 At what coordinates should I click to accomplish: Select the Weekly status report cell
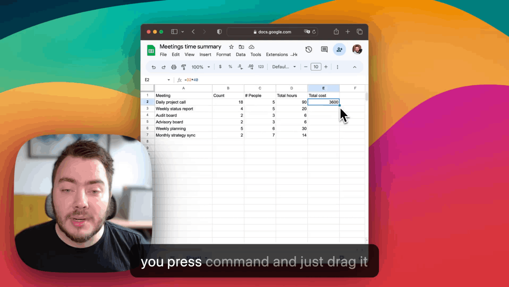tap(184, 109)
